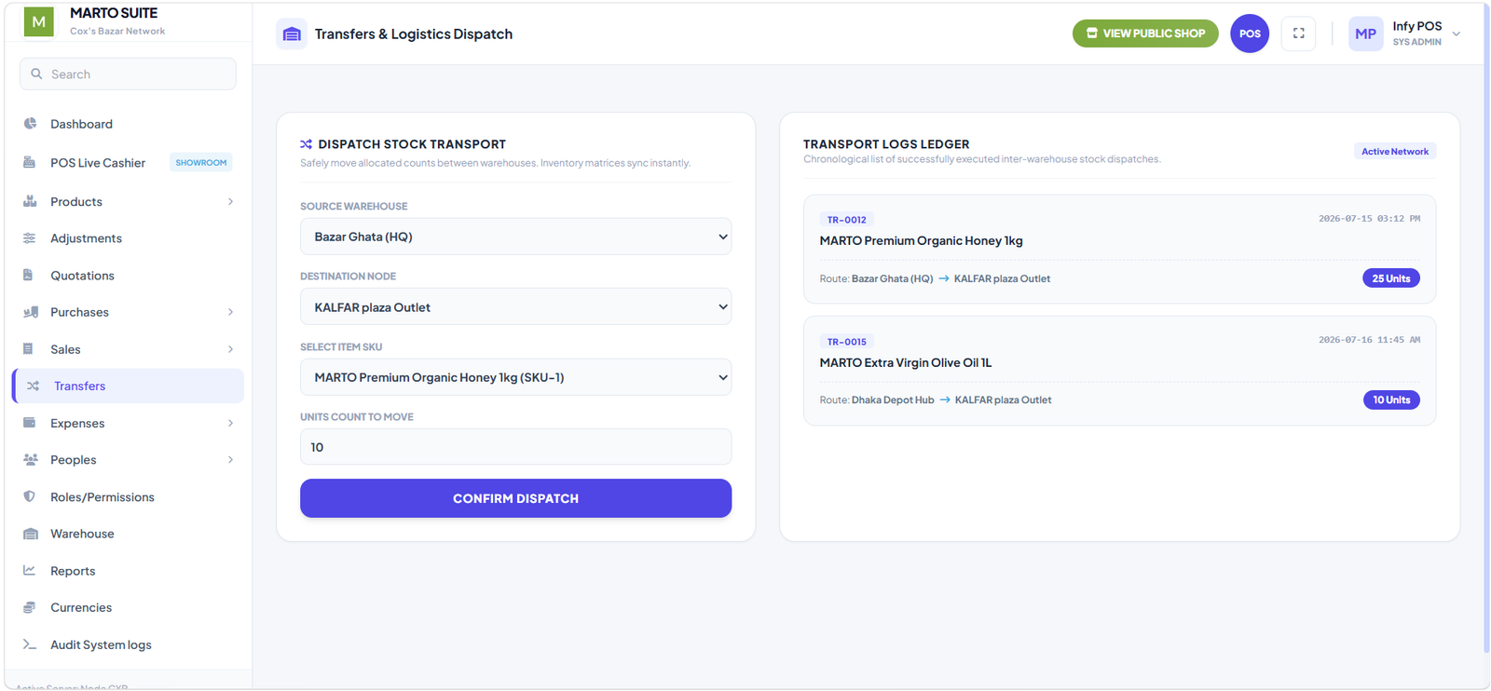The height and width of the screenshot is (691, 1491).
Task: Click the Quotations document icon
Action: 29,275
